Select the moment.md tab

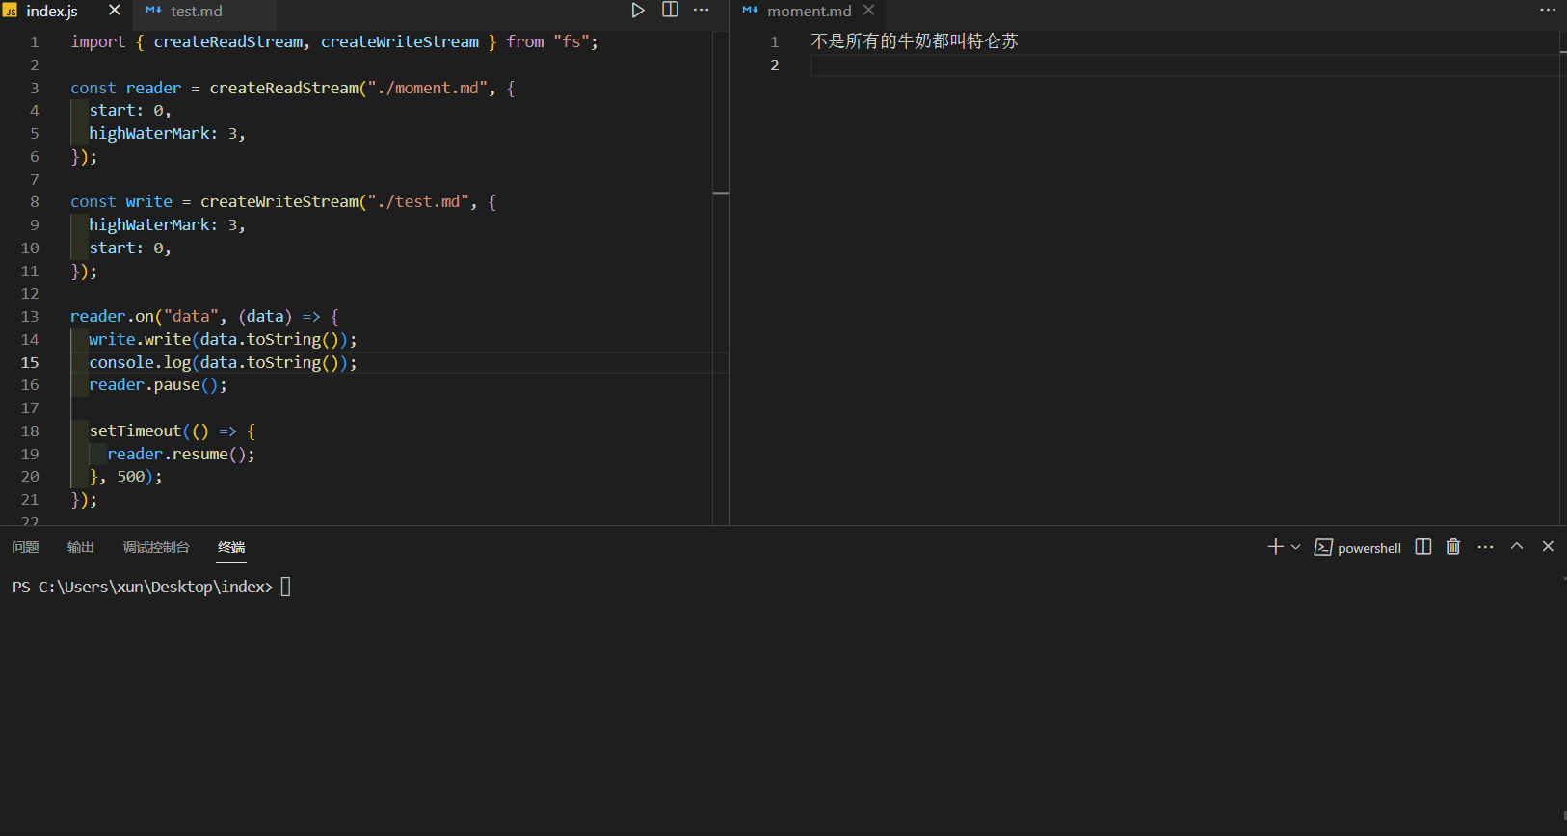[810, 12]
